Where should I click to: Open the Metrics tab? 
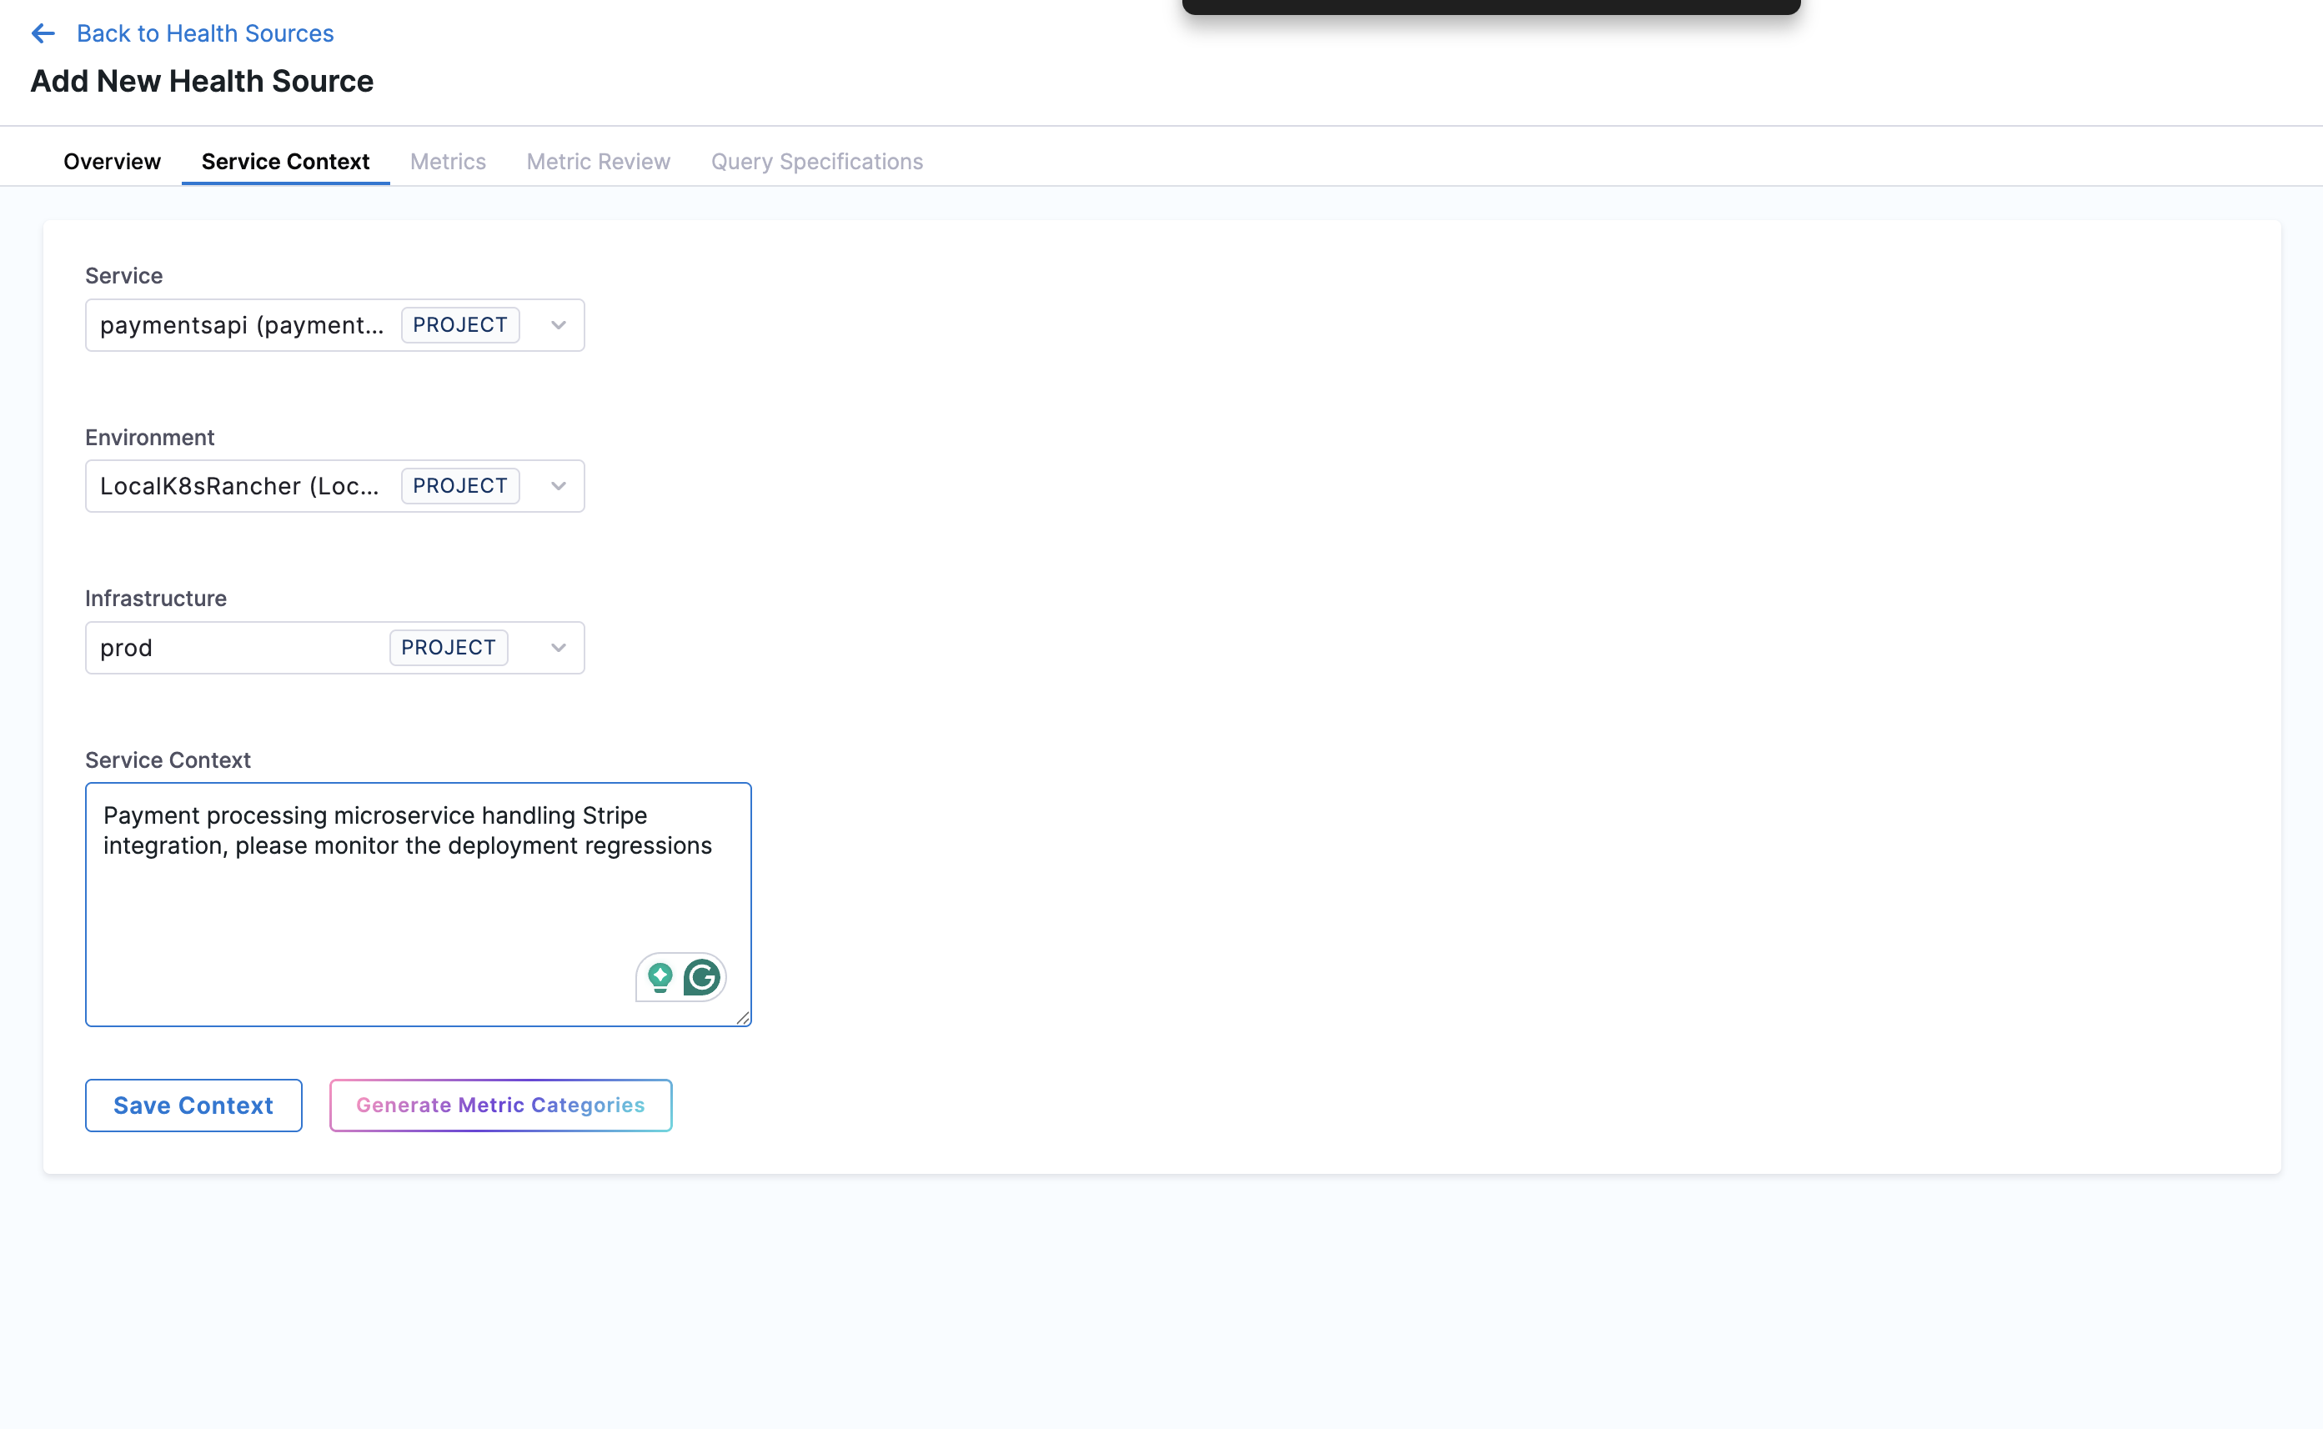coord(448,162)
